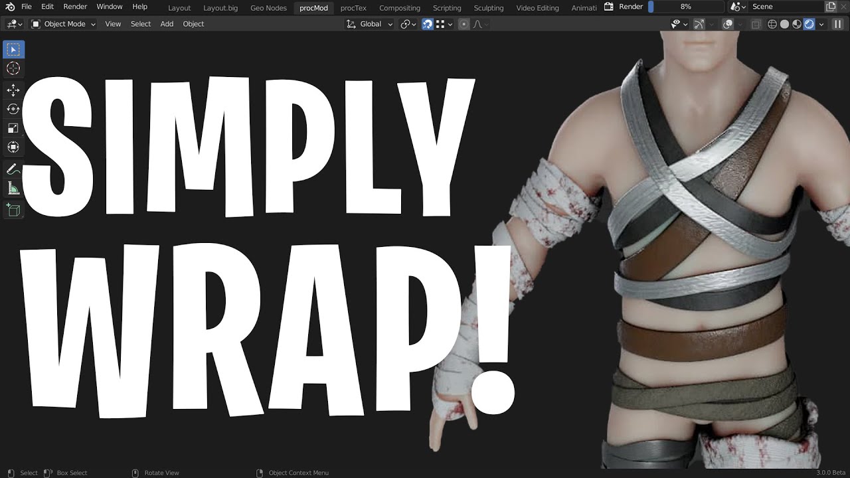The height and width of the screenshot is (478, 850).
Task: Open the scene browse dropdown
Action: point(737,7)
